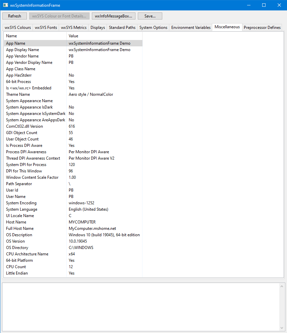Select the User Object Count row

(x=73, y=139)
